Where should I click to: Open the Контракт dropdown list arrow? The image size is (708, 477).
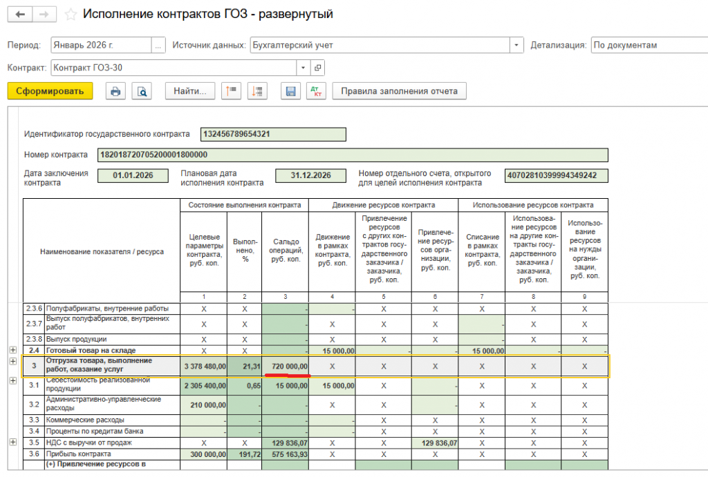pyautogui.click(x=303, y=68)
